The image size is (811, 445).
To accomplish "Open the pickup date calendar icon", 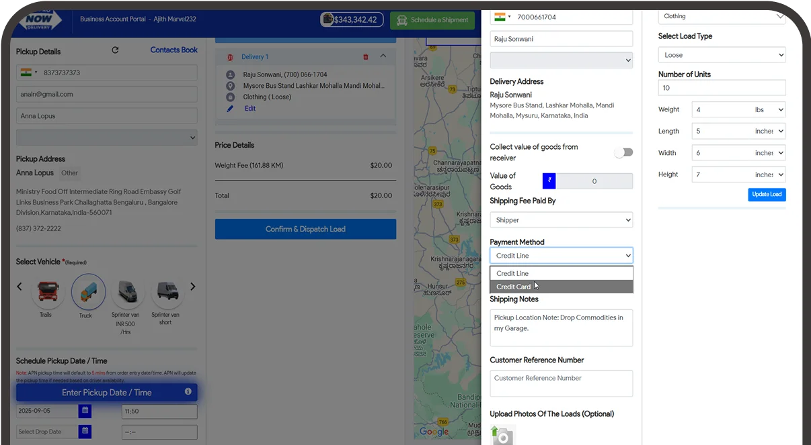I will pos(85,410).
